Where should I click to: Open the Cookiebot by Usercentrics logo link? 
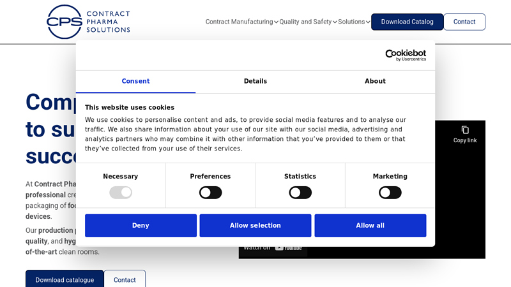pos(406,55)
